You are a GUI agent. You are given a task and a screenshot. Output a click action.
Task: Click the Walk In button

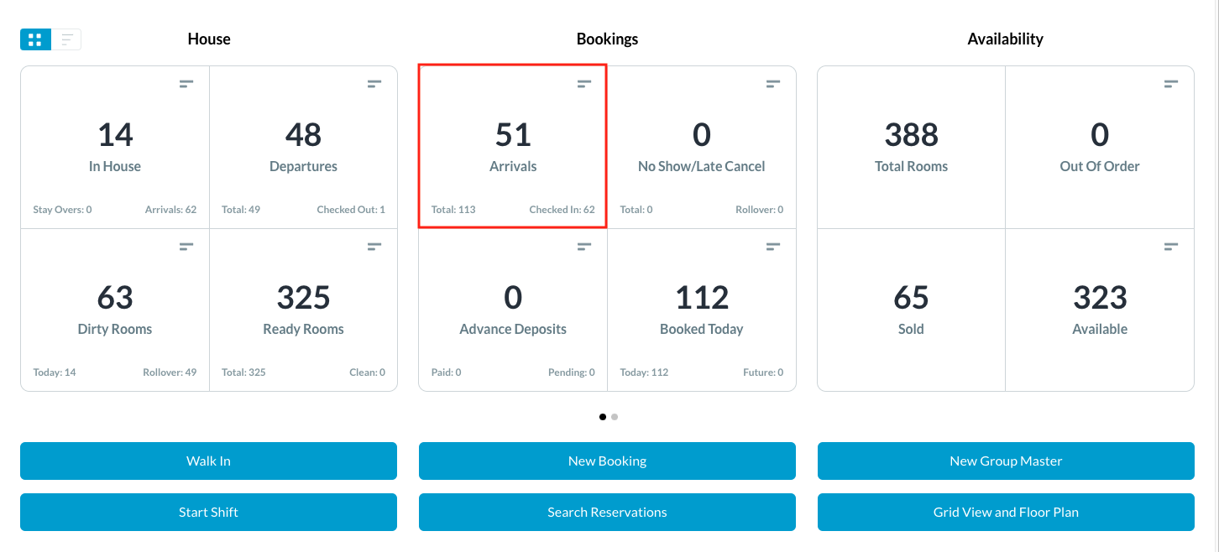208,461
